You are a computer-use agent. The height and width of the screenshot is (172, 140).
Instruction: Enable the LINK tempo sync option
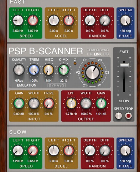[98, 54]
